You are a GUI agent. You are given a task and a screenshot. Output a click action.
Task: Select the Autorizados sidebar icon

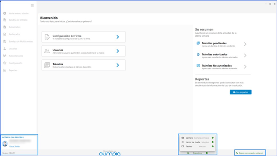(x=5, y=27)
